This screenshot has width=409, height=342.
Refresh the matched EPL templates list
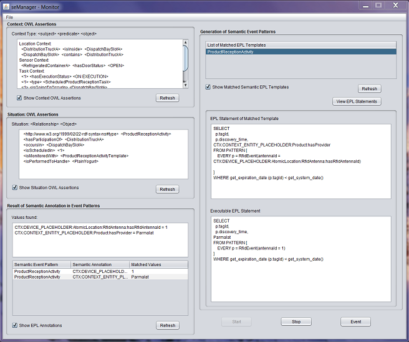[369, 89]
